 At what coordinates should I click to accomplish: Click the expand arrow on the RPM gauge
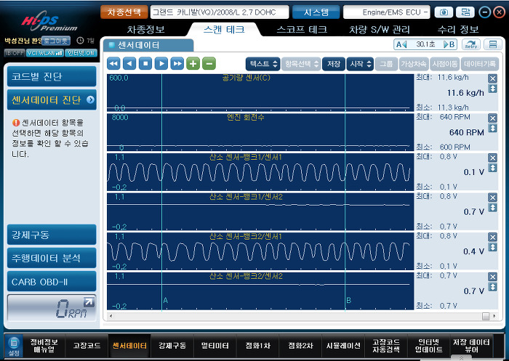click(x=88, y=301)
